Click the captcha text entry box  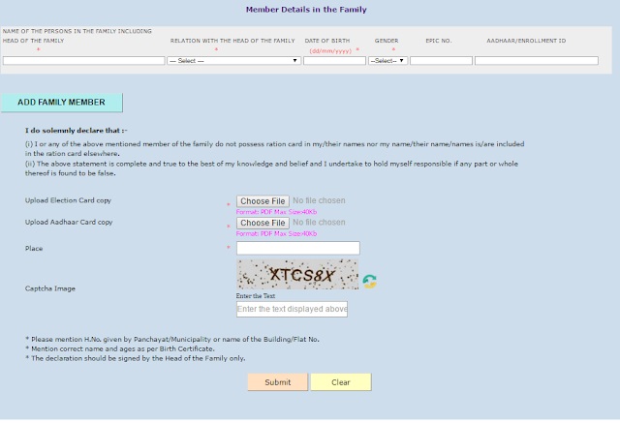tap(292, 309)
